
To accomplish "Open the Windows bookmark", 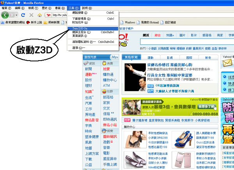I will pyautogui.click(x=128, y=22).
